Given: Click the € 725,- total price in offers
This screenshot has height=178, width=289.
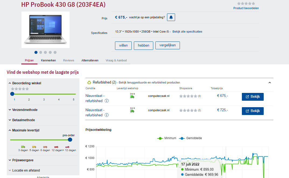Looking at the screenshot, I should 222,110.
